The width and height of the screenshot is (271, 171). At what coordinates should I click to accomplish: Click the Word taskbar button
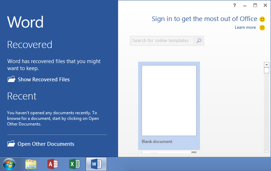point(96,164)
